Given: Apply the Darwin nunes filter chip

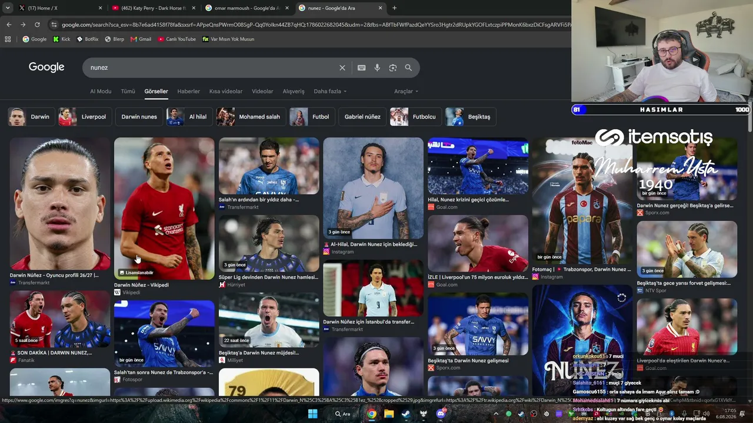Looking at the screenshot, I should 139,117.
